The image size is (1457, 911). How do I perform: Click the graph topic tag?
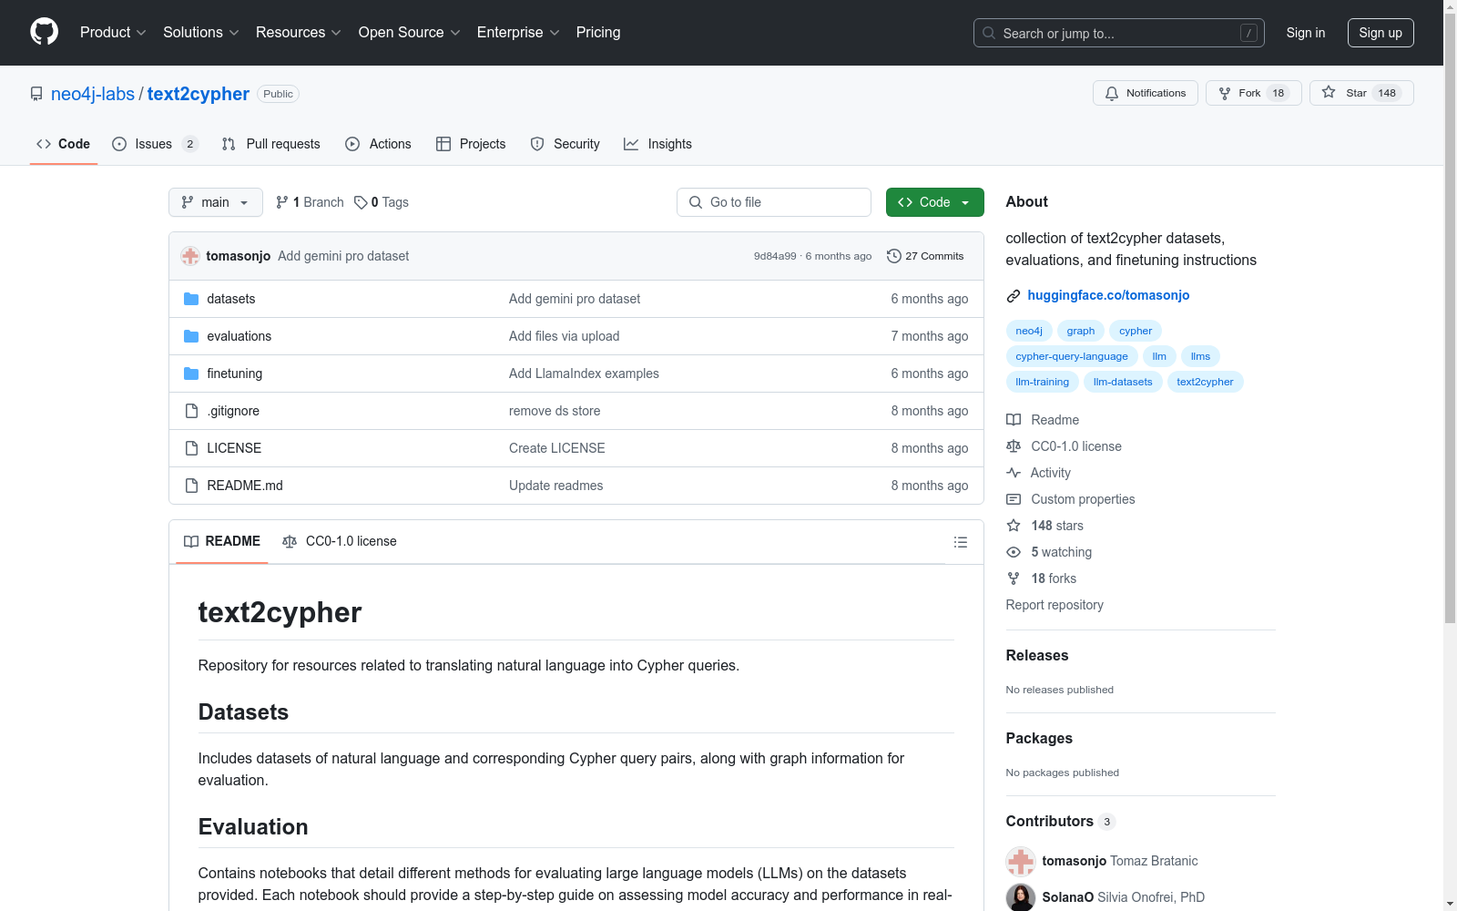click(x=1081, y=331)
